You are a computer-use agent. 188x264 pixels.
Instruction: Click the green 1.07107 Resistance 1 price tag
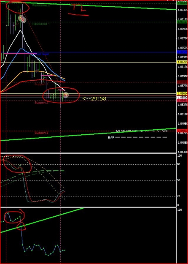click(x=182, y=22)
